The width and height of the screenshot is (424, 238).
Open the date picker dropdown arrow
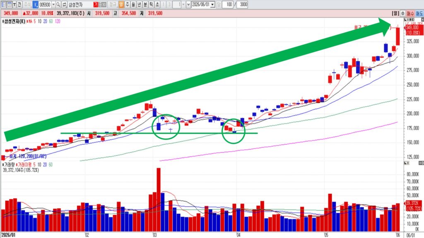213,5
